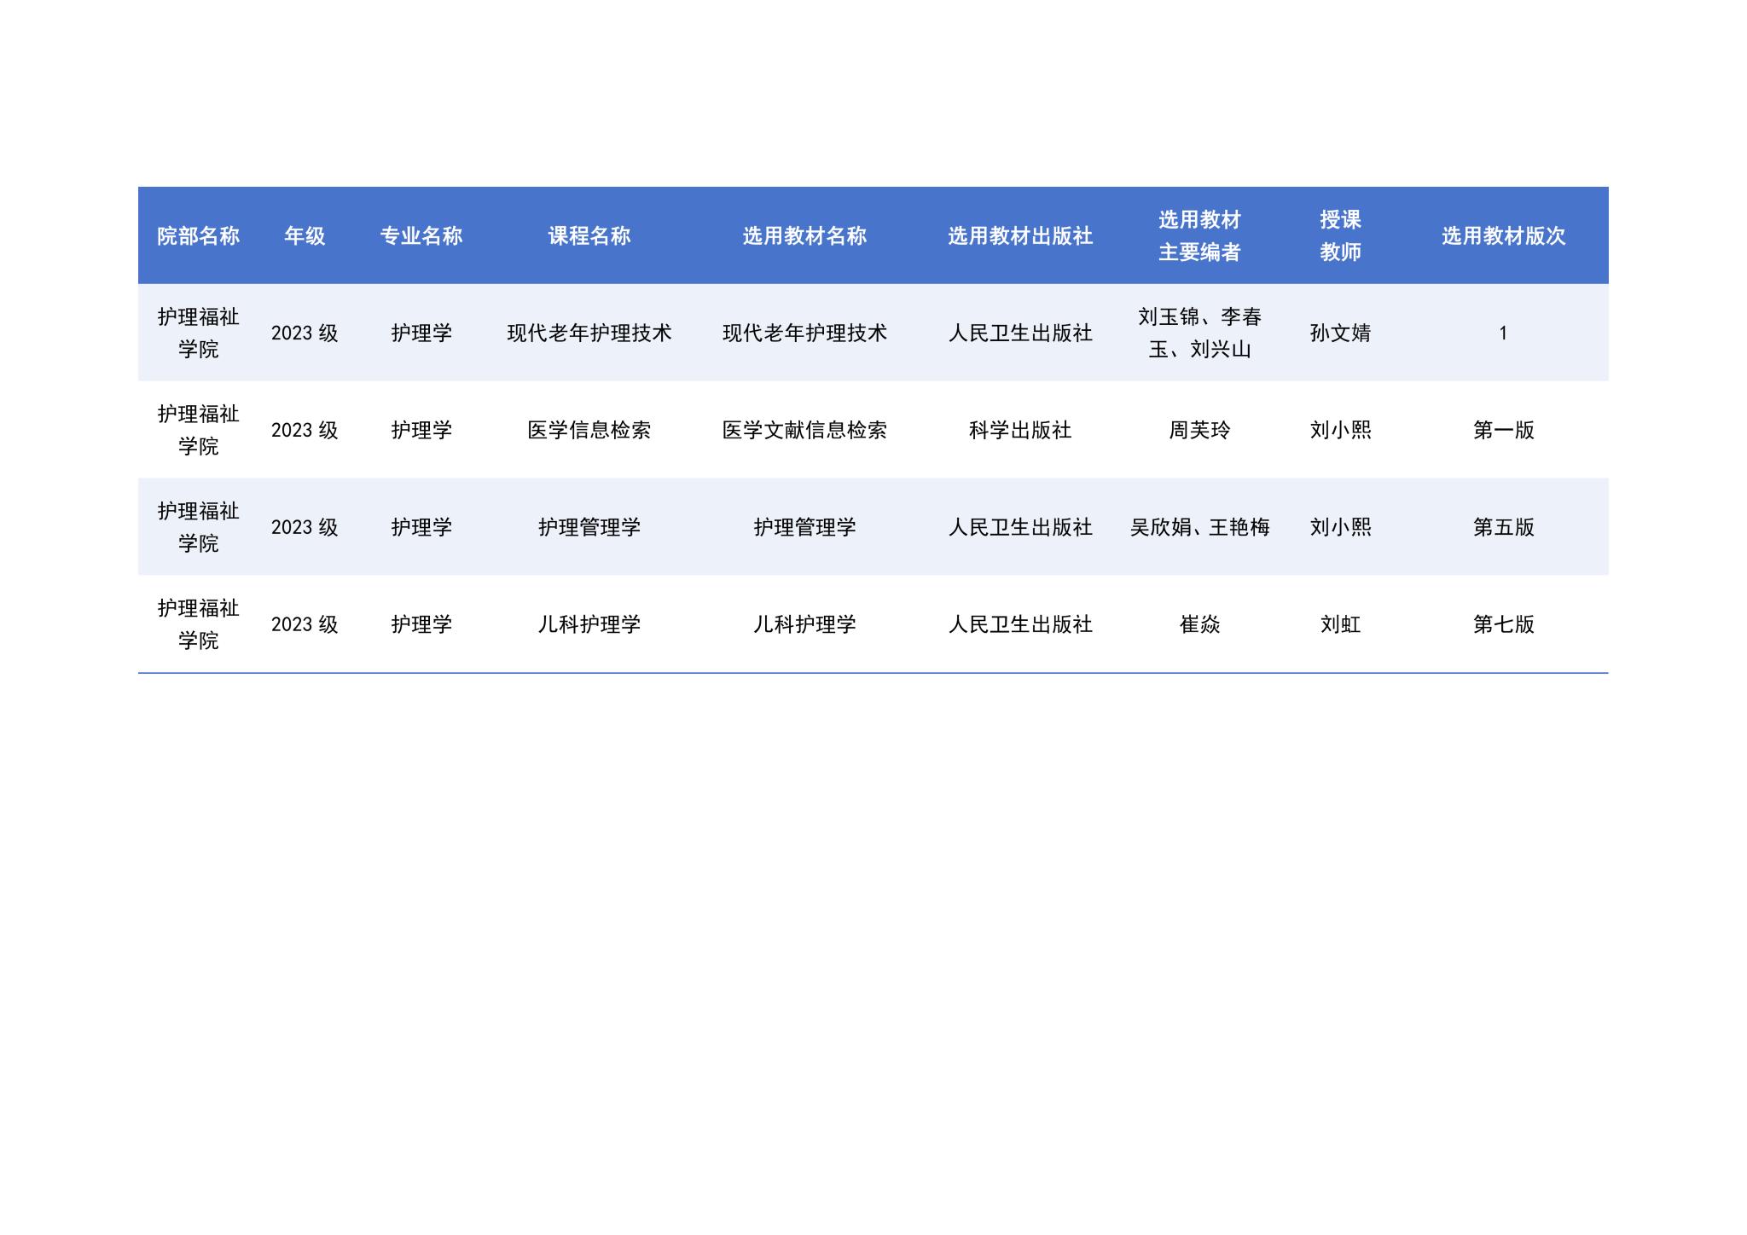Click teacher 刘虹
Viewport: 1747px width, 1235px height.
[1340, 625]
